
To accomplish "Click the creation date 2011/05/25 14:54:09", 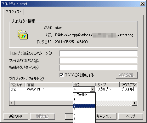I will pyautogui.click(x=71, y=42).
